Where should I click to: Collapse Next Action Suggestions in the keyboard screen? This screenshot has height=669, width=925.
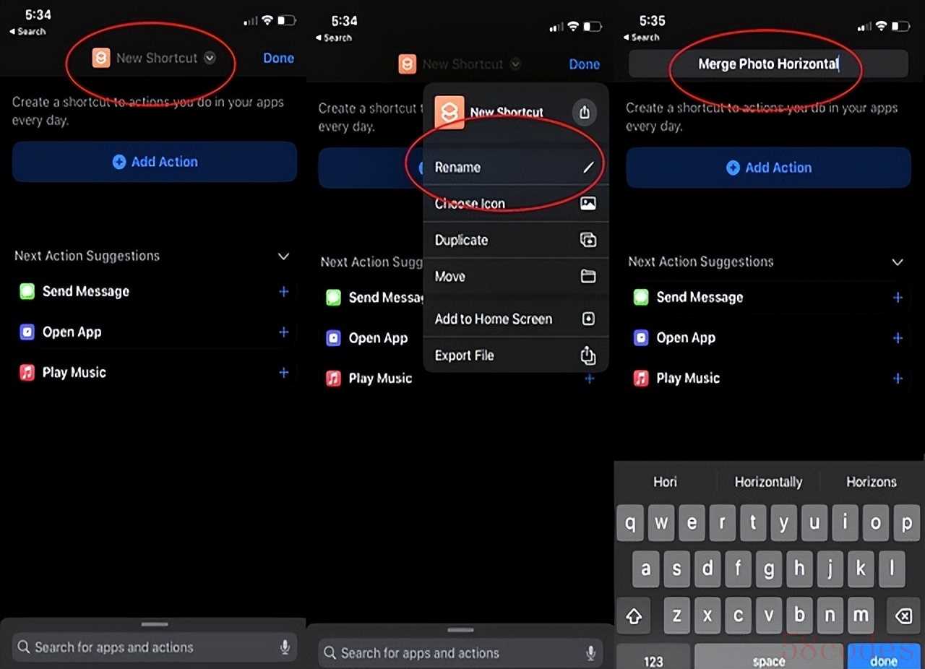click(898, 262)
